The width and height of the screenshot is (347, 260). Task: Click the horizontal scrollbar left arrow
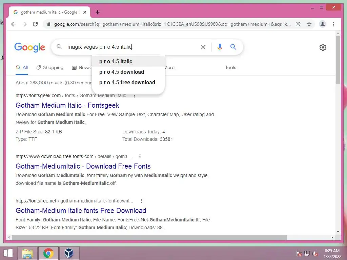(8, 237)
